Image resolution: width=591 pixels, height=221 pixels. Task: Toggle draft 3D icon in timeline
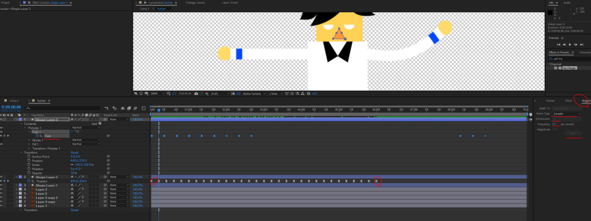114,108
